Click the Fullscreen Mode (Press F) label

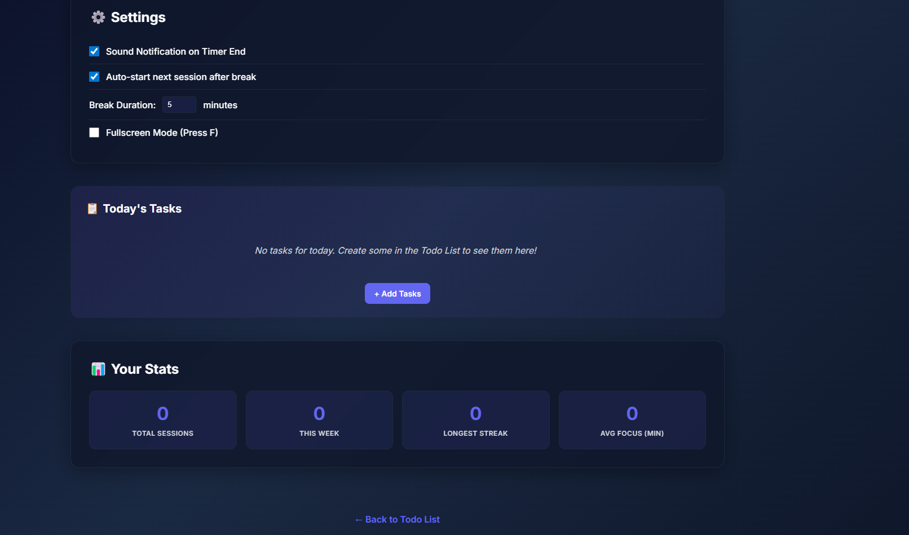tap(162, 132)
